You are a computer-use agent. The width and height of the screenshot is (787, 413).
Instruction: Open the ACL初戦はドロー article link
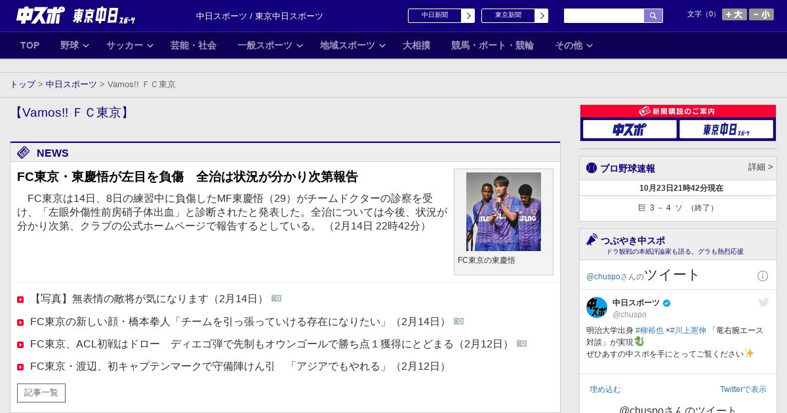[x=272, y=344]
